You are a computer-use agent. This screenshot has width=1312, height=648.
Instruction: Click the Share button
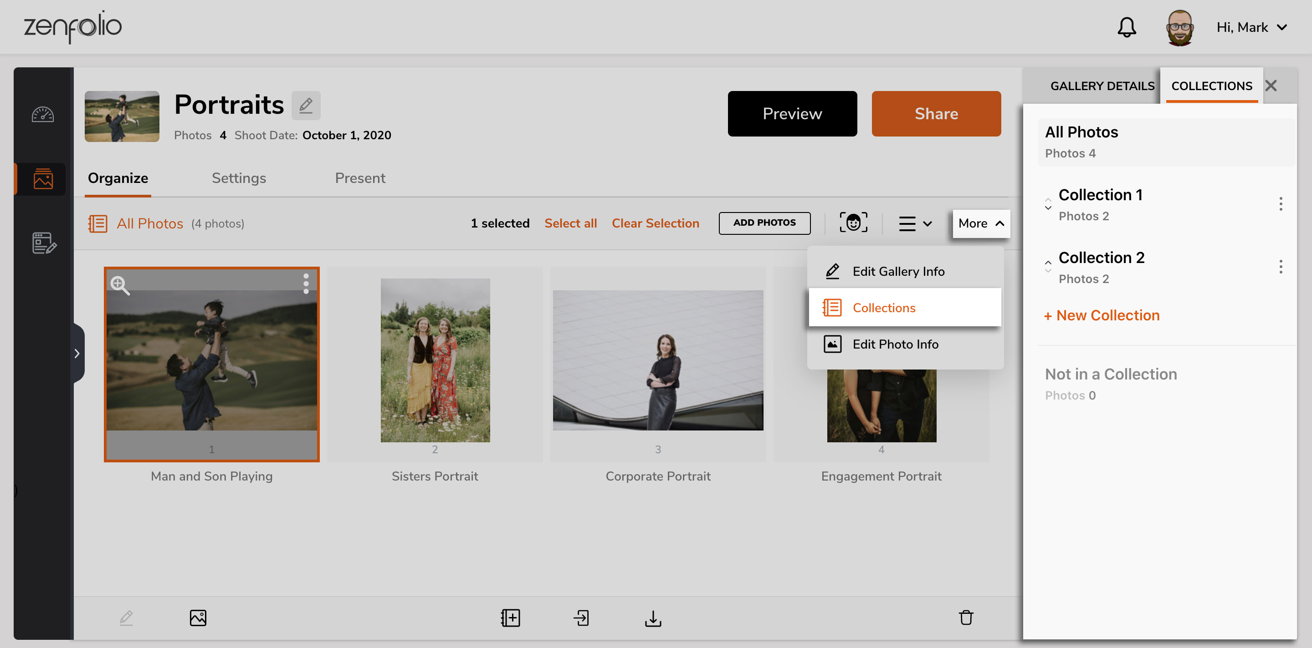(x=936, y=113)
